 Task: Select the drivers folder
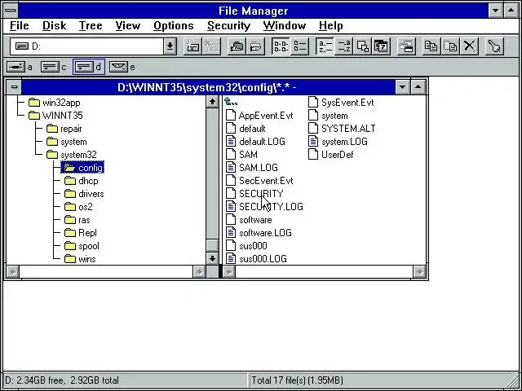tap(84, 194)
